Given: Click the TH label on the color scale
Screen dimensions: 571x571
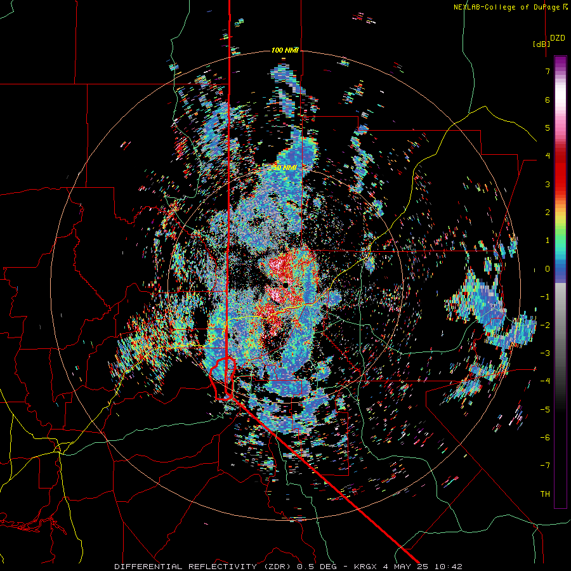Looking at the screenshot, I should (x=545, y=494).
